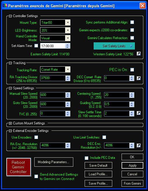Screen dimensions: 148x191
Task: Close the Gemini advanced settings window
Action: (x=142, y=6)
